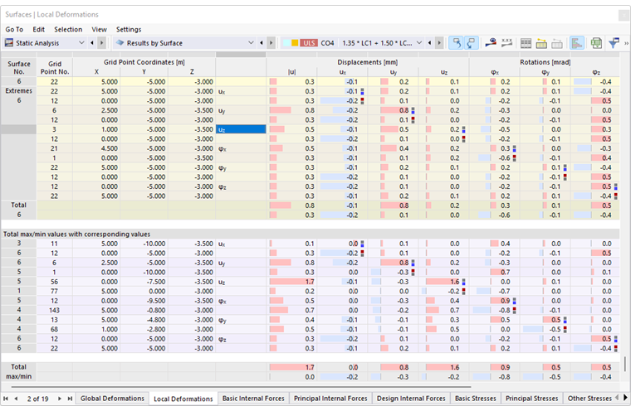This screenshot has height=411, width=631.
Task: Go to previous table tab arrow
Action: 16,399
